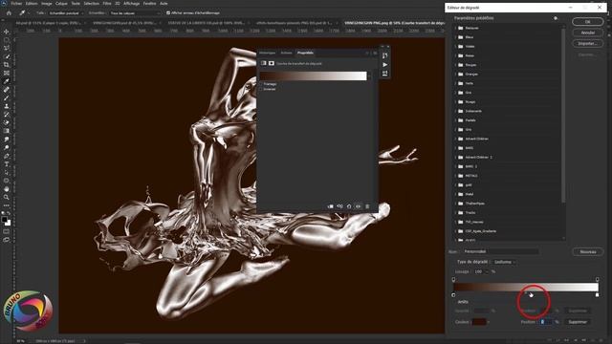
Task: Click the gradient map adjustment icon
Action: point(264,63)
